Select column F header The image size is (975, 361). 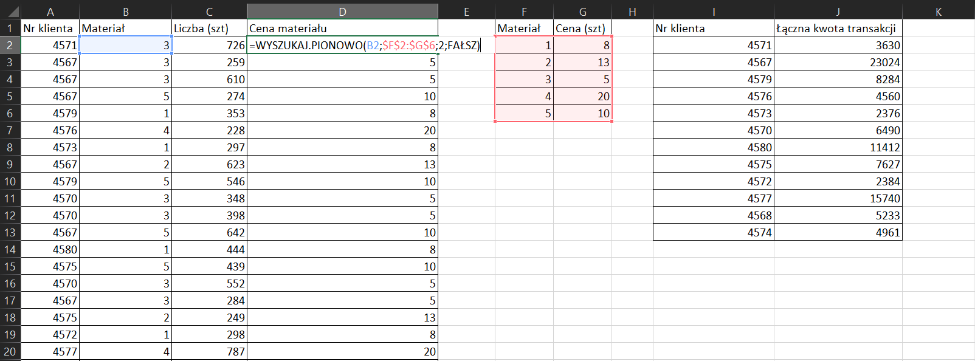pyautogui.click(x=524, y=12)
